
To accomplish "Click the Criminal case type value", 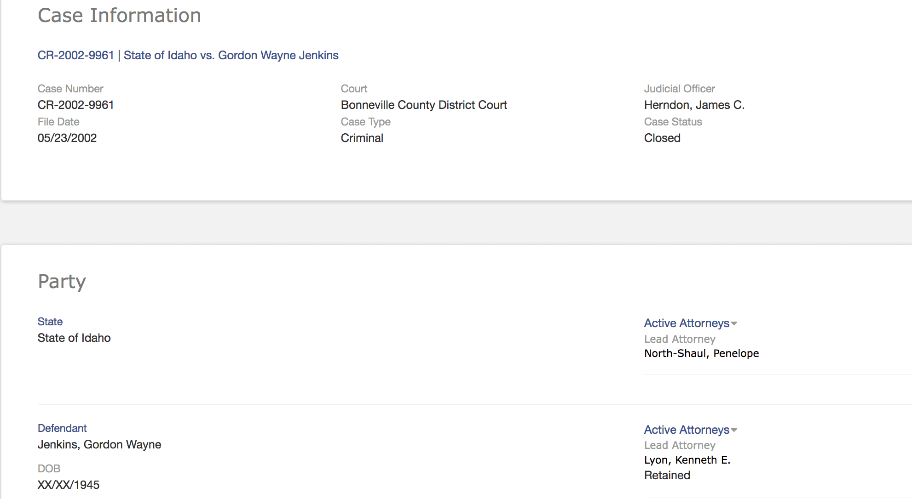I will point(362,138).
